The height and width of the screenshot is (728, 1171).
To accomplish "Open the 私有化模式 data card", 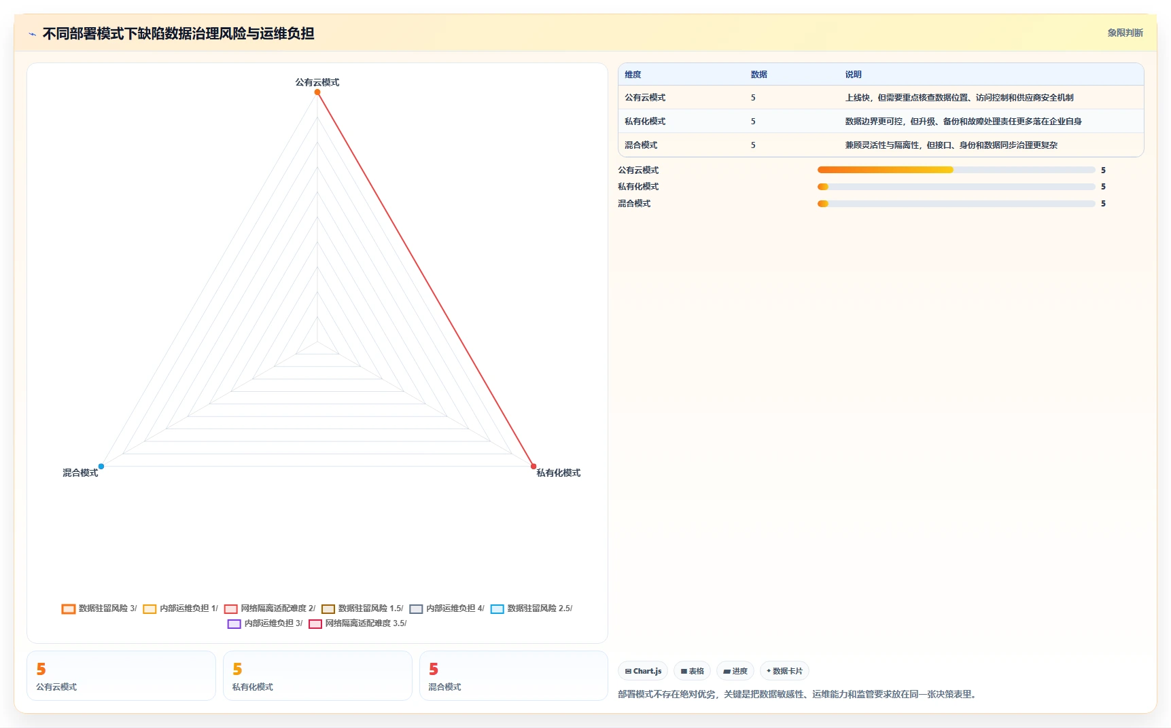I will click(317, 676).
